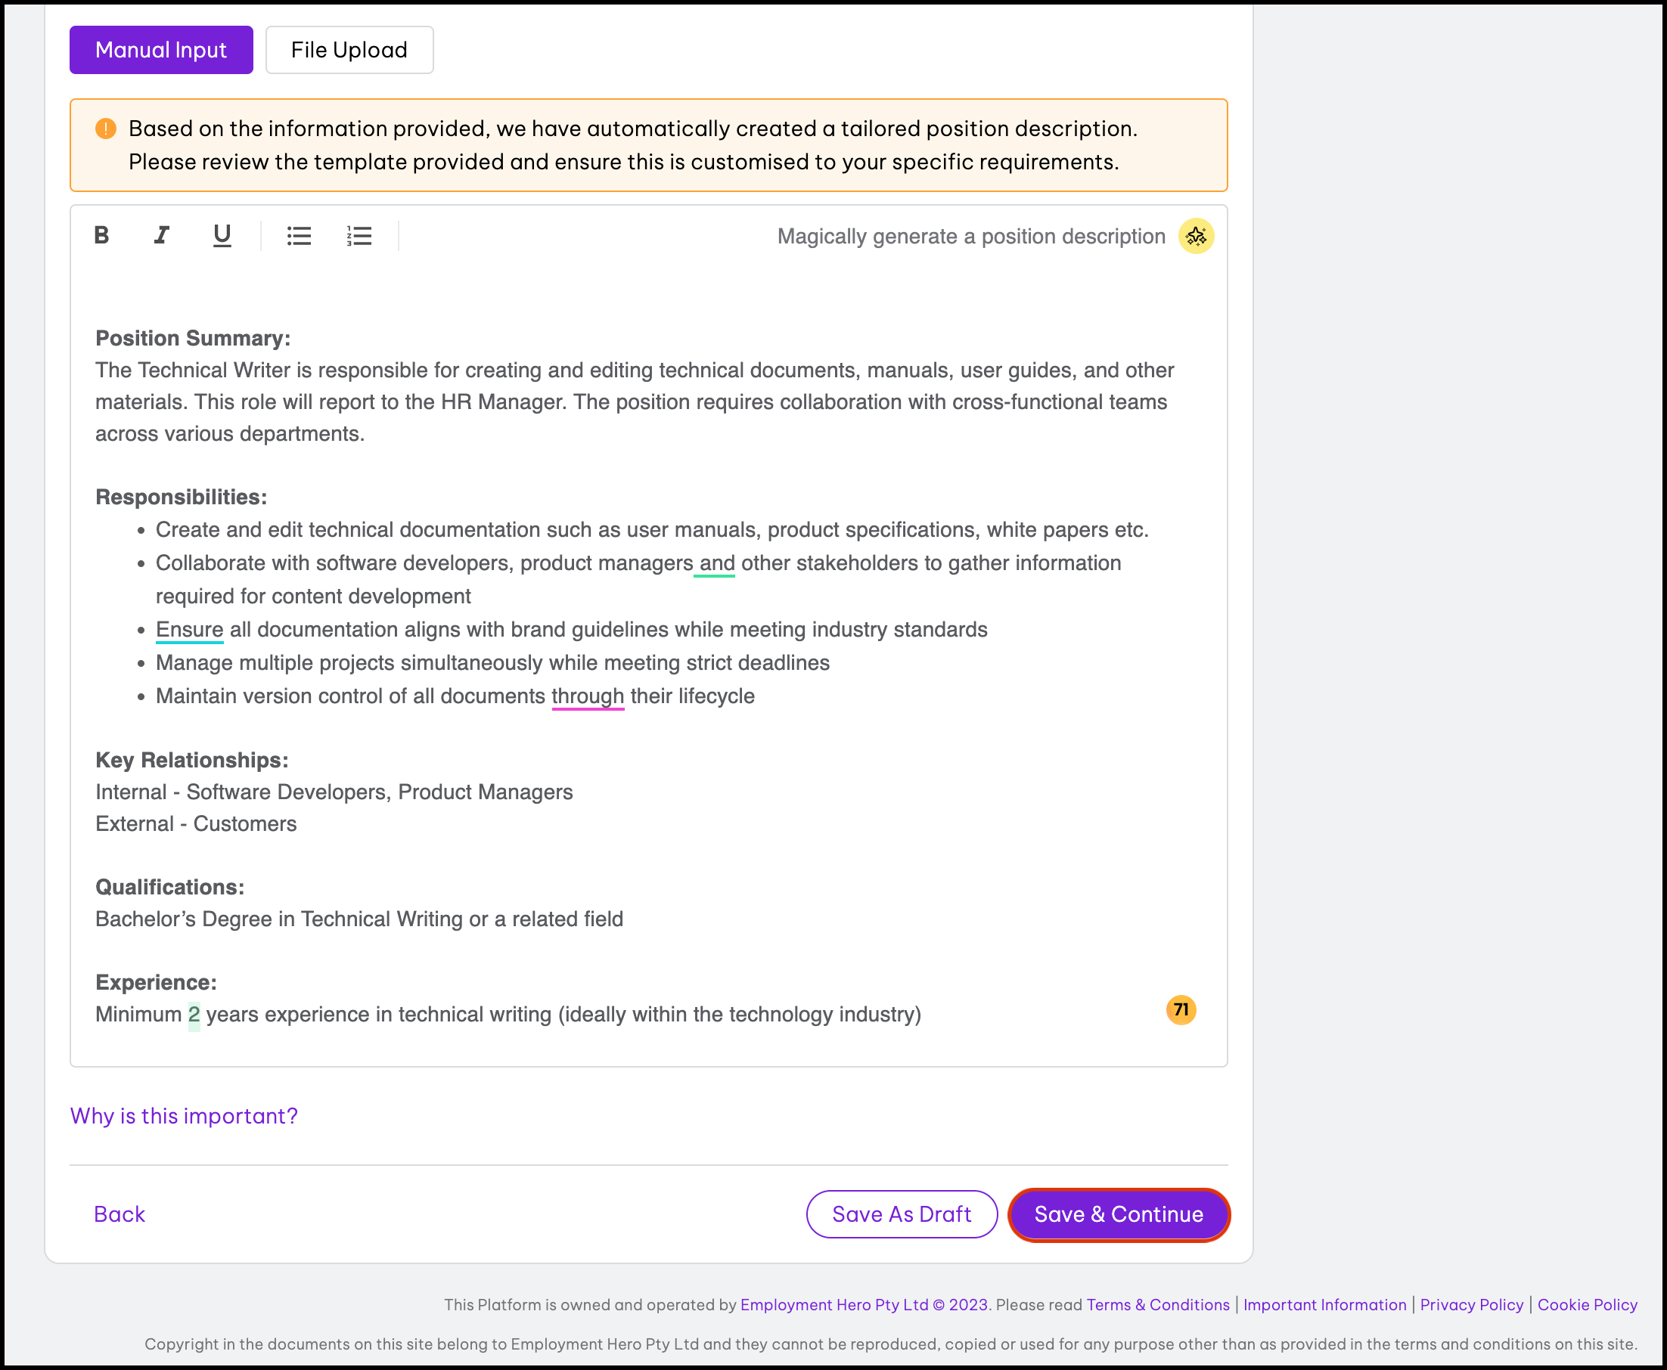1667x1370 pixels.
Task: Click the magic generate sparkle icon
Action: (x=1196, y=236)
